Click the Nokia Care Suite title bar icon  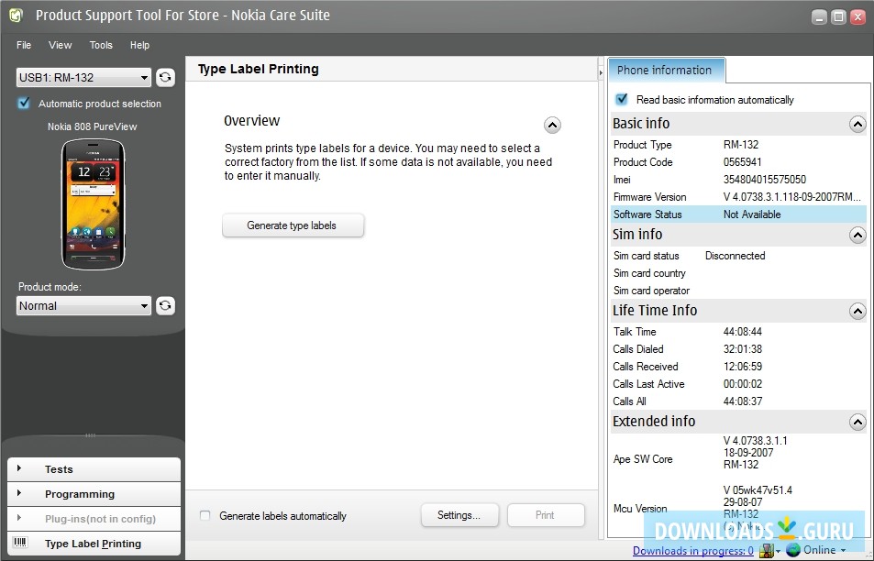pos(17,16)
